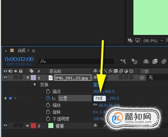Click the current time 0:00:02:00
168x137 pixels.
(19, 59)
